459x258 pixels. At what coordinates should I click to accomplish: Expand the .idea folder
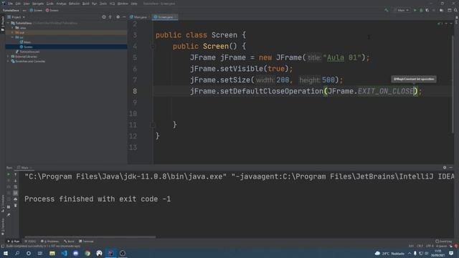[x=12, y=28]
